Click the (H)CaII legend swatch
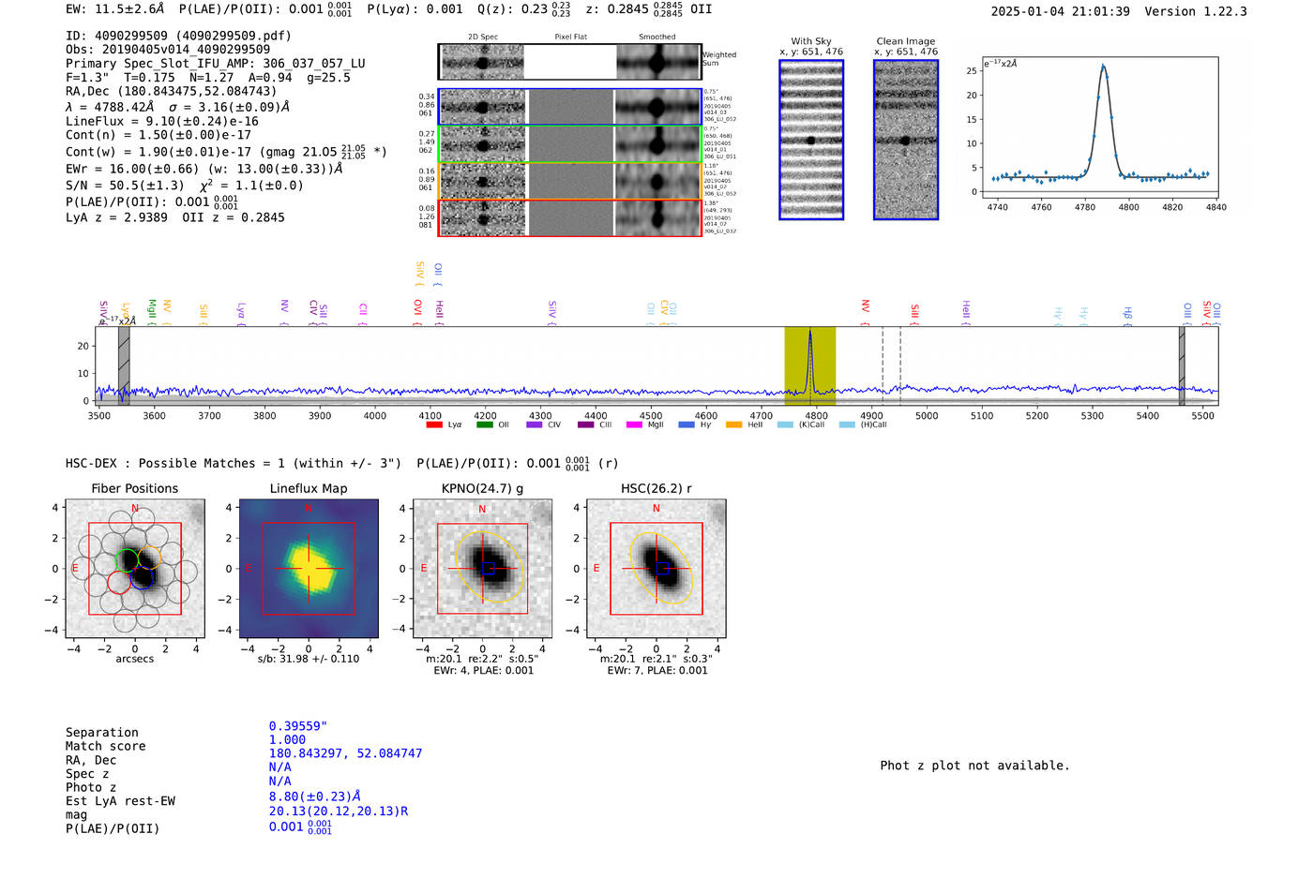 coord(847,424)
